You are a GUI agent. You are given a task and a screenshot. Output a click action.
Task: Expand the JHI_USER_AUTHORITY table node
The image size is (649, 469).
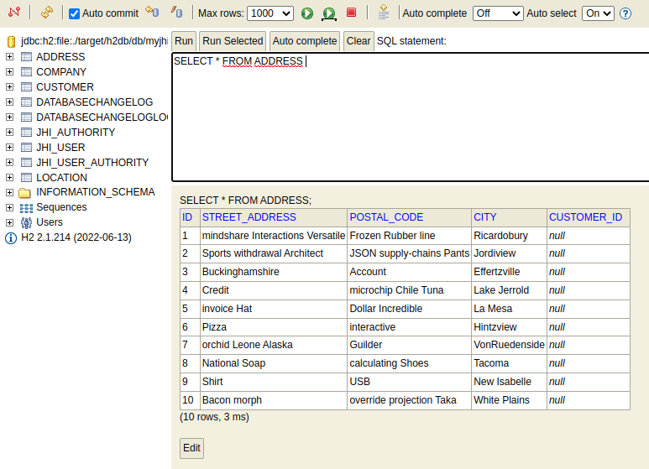[x=9, y=163]
